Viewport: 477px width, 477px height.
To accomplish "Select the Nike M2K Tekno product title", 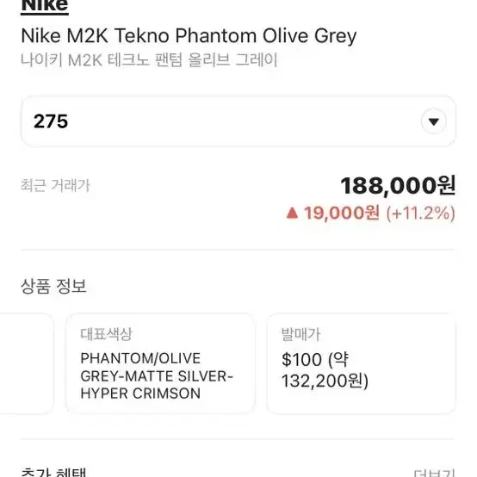I will [189, 36].
